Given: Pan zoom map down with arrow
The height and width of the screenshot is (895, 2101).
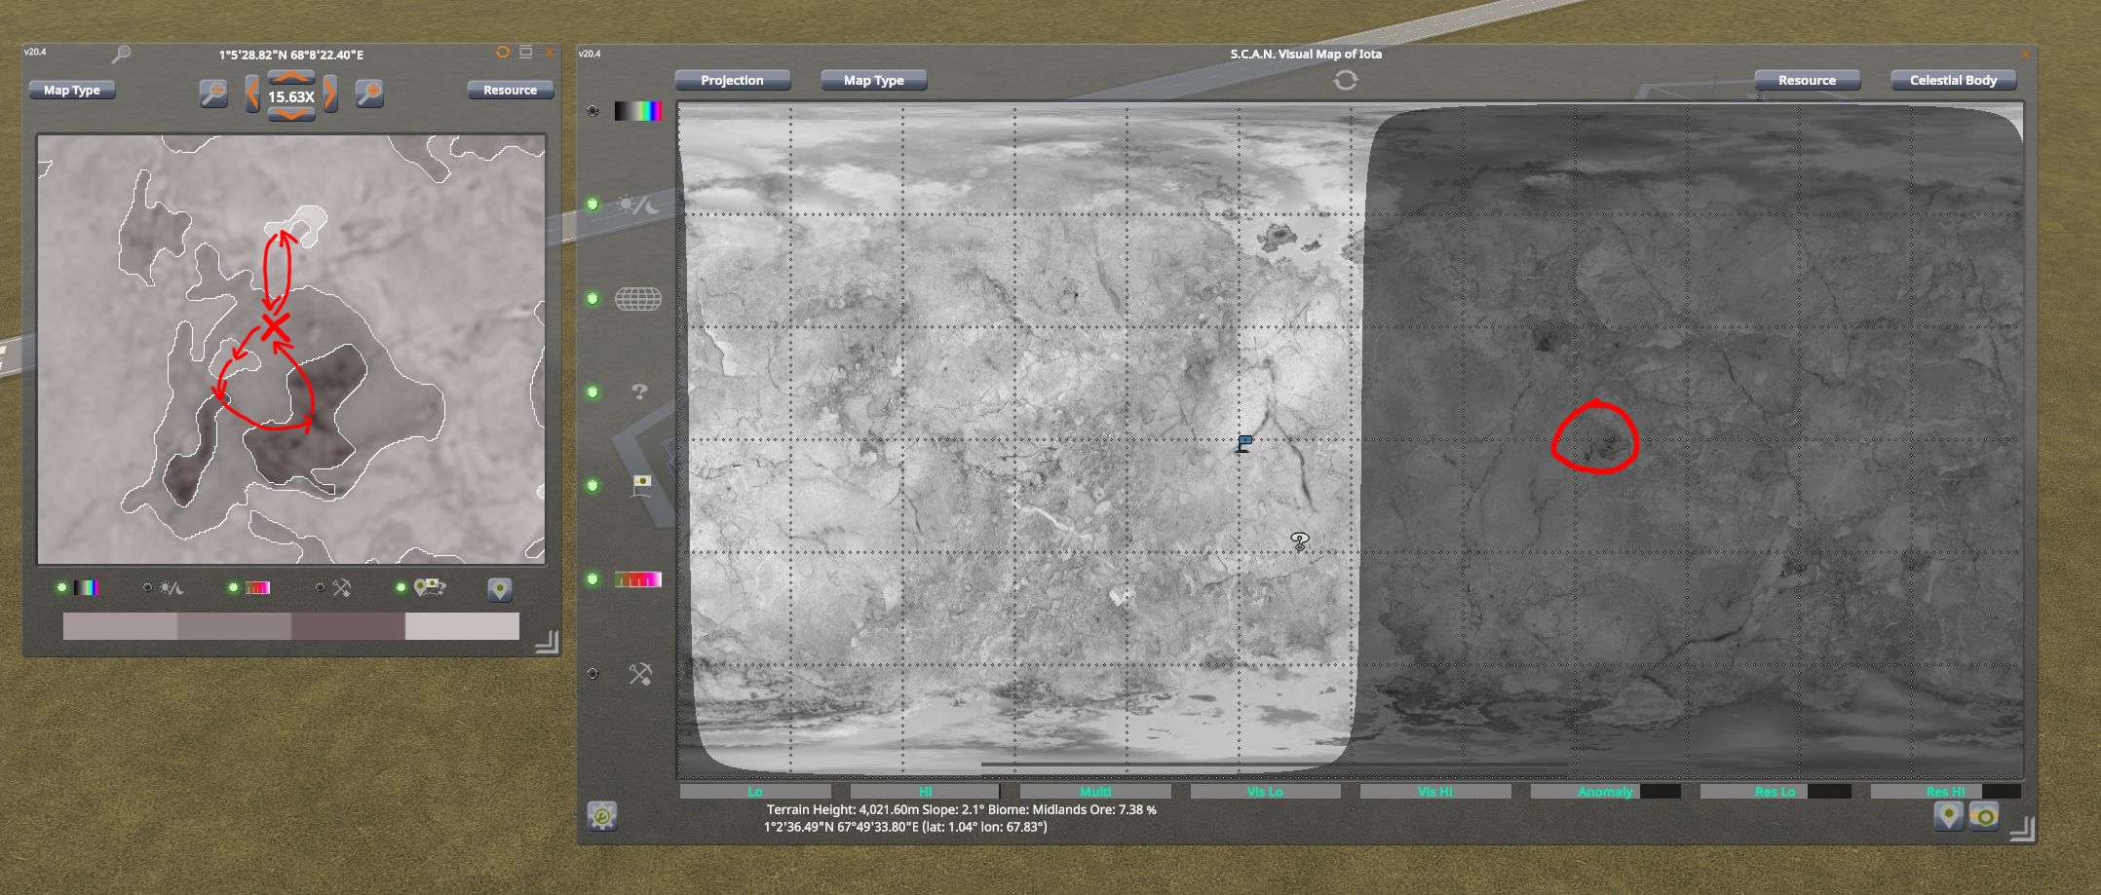Looking at the screenshot, I should click(291, 114).
